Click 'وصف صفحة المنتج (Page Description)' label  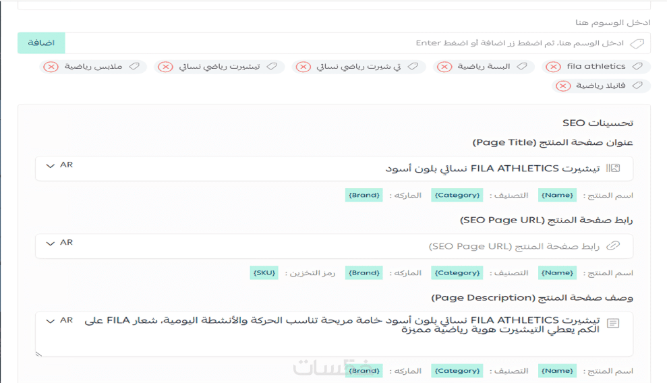click(x=532, y=297)
